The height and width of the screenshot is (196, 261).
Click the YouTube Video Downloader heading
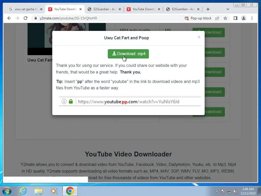tap(128, 154)
